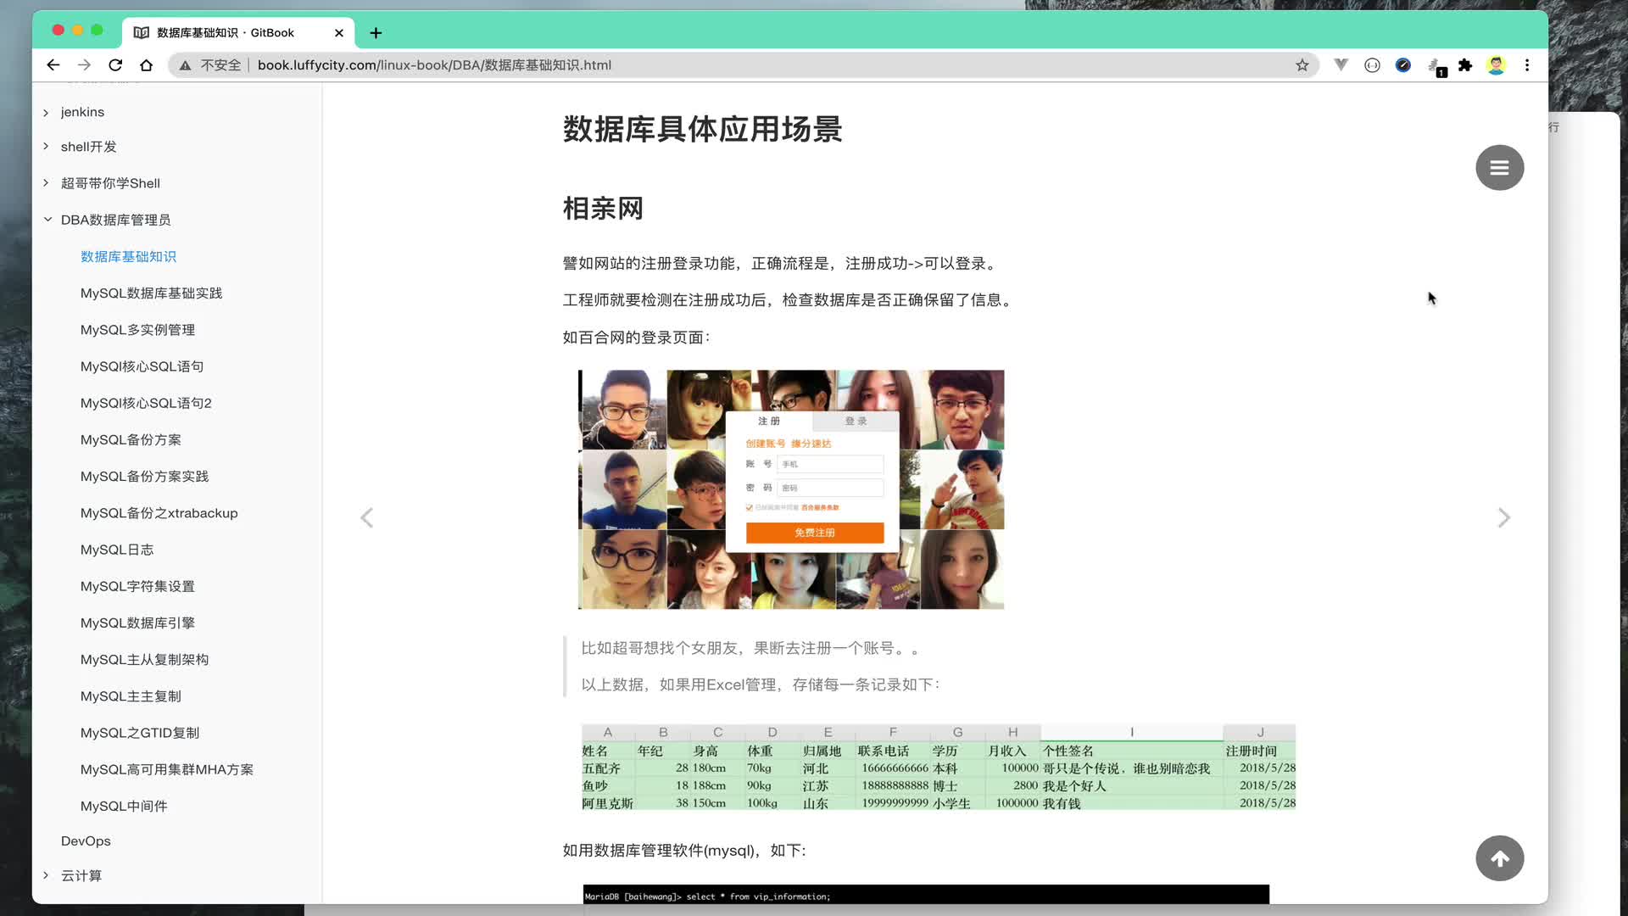Click the 不安全 security label
This screenshot has height=916, width=1628.
(x=220, y=65)
